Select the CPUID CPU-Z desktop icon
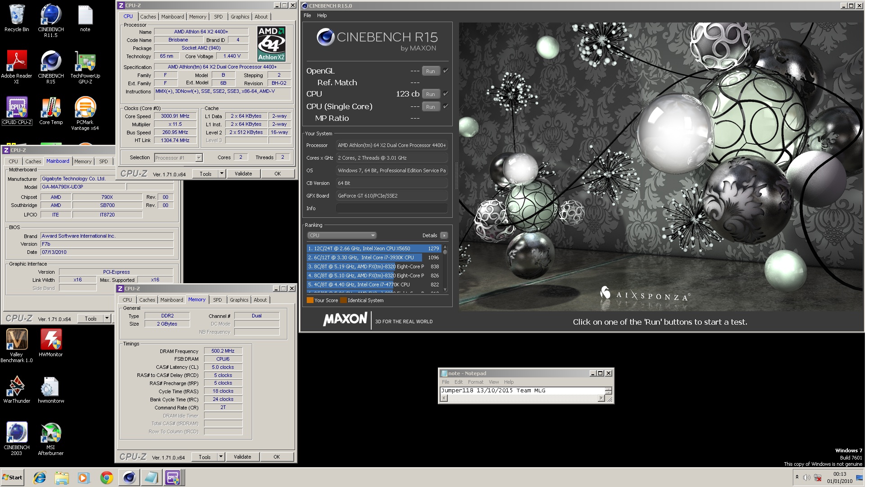The image size is (873, 487). coord(17,111)
